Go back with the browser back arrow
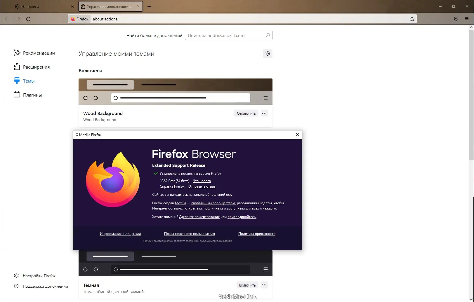 (7, 19)
